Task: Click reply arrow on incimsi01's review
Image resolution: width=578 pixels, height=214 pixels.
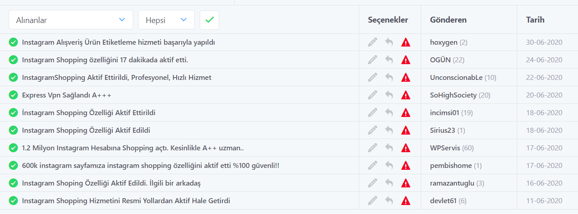Action: [389, 113]
